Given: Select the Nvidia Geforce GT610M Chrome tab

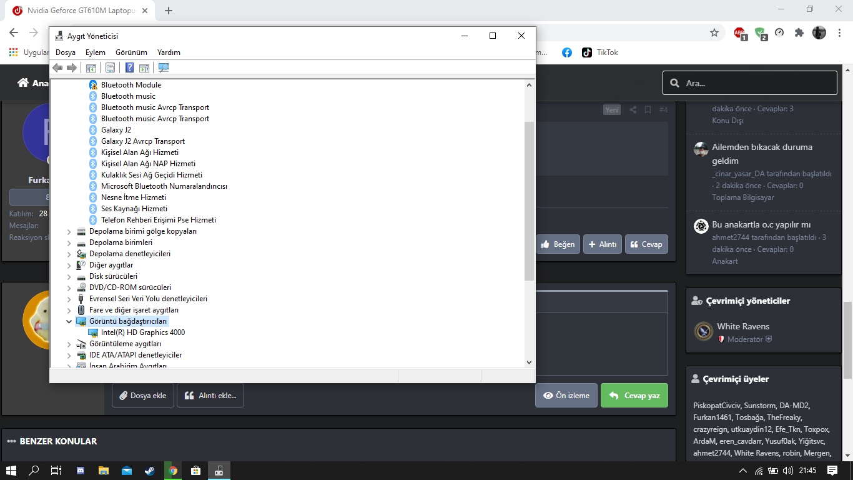Looking at the screenshot, I should pyautogui.click(x=79, y=11).
